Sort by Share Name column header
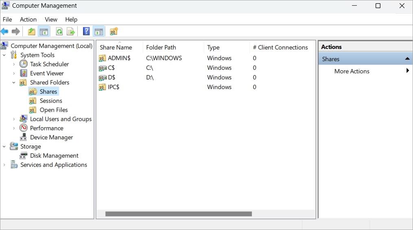The width and height of the screenshot is (413, 230). 120,48
